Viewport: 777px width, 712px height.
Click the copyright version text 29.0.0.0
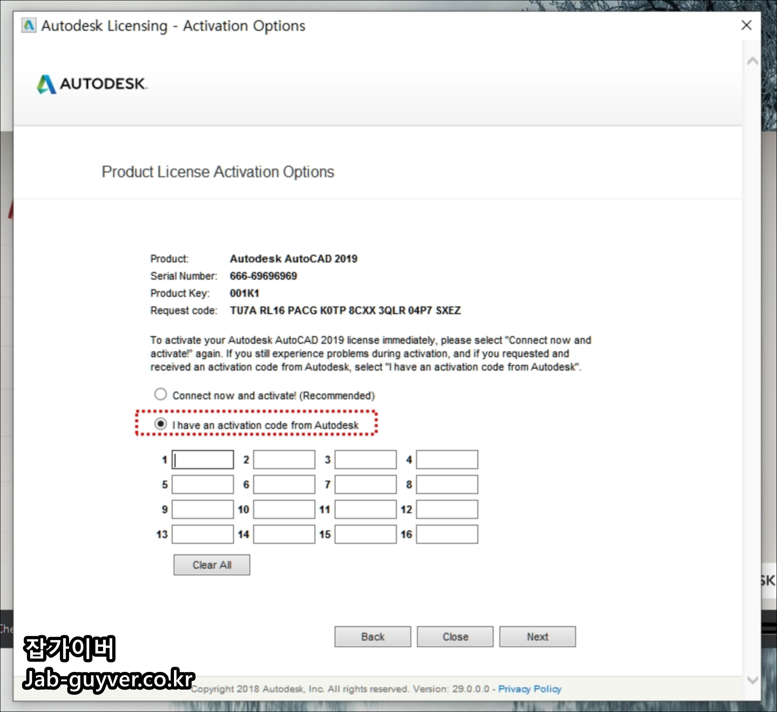click(x=471, y=689)
